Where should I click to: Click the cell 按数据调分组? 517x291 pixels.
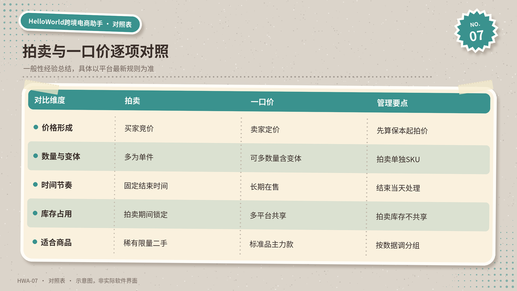397,245
